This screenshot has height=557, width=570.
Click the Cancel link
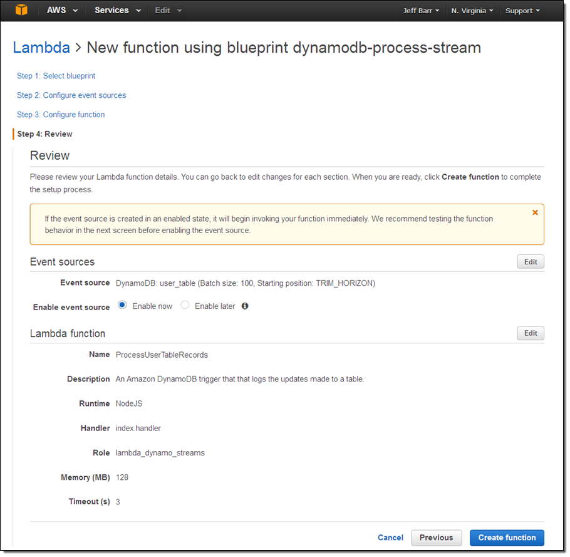click(390, 538)
